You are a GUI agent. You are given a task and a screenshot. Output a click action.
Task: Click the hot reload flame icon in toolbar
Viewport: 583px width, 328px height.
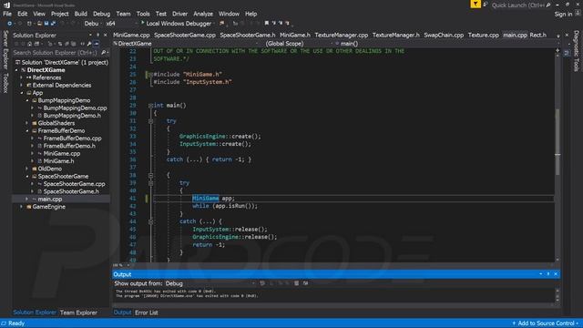pyautogui.click(x=222, y=23)
